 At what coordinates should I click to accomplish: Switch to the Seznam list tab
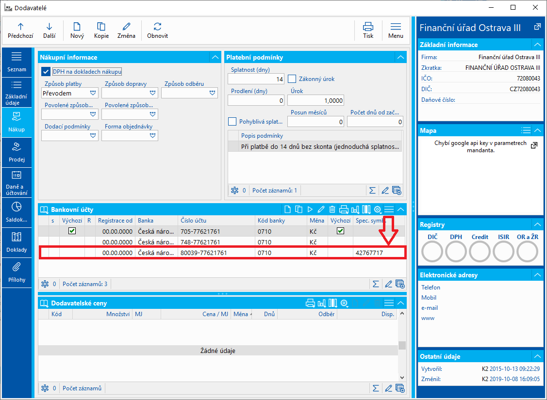click(17, 62)
